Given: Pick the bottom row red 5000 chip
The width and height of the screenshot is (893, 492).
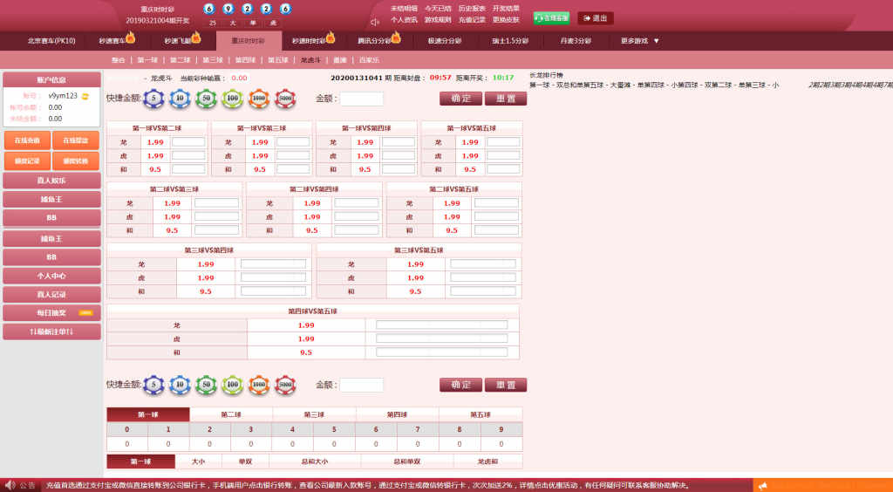Looking at the screenshot, I should tap(285, 385).
